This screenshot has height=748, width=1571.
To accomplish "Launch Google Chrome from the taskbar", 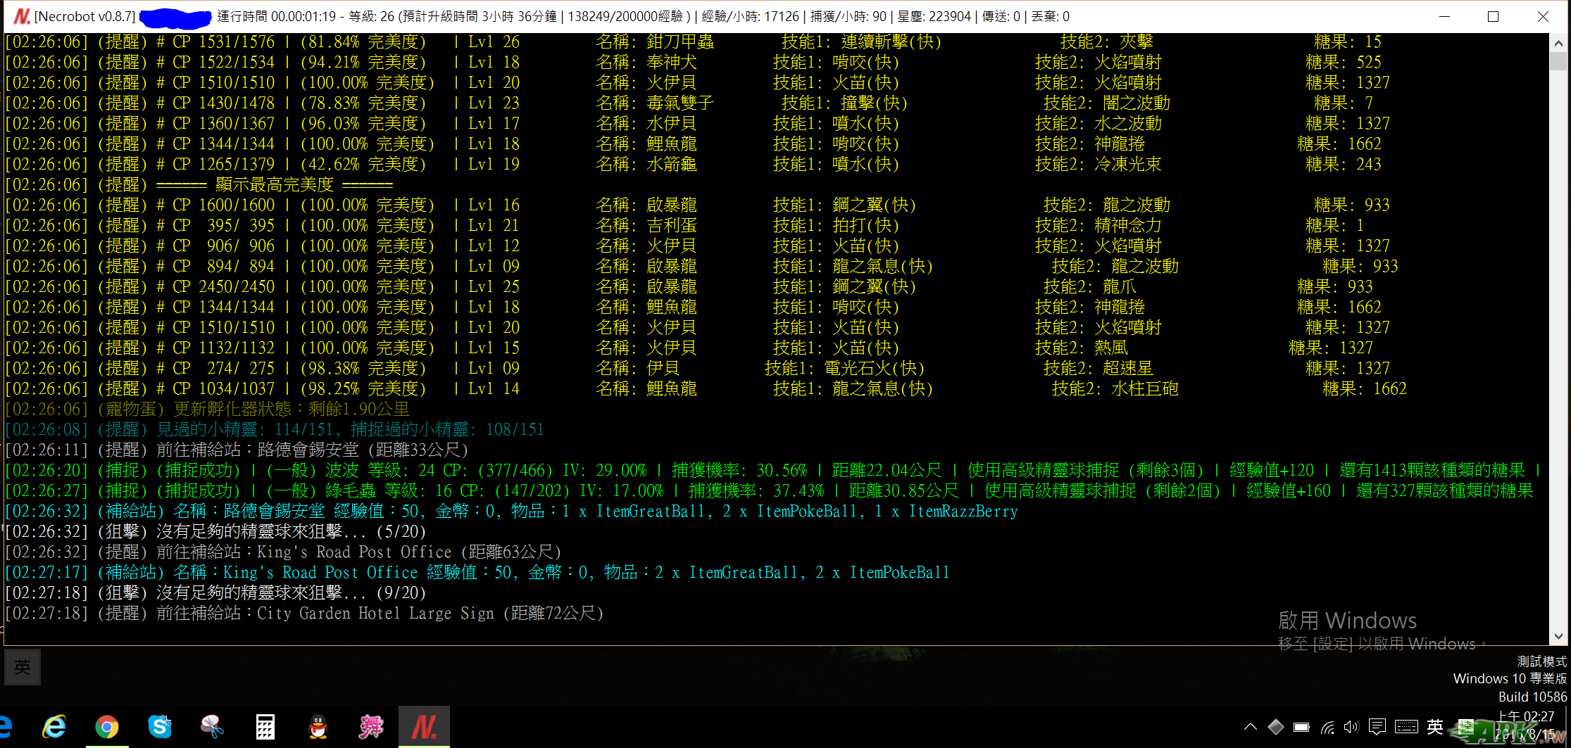I will click(x=107, y=727).
